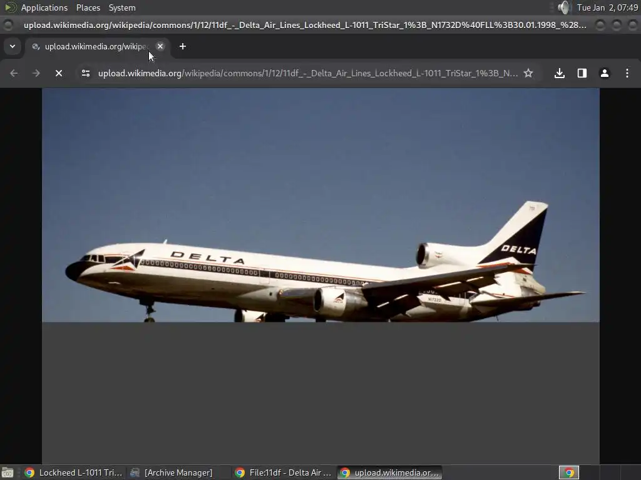
Task: Click show desktop icon in bottom panel
Action: (8, 472)
